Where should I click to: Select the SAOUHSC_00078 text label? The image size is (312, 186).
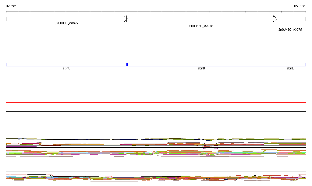coord(201,26)
